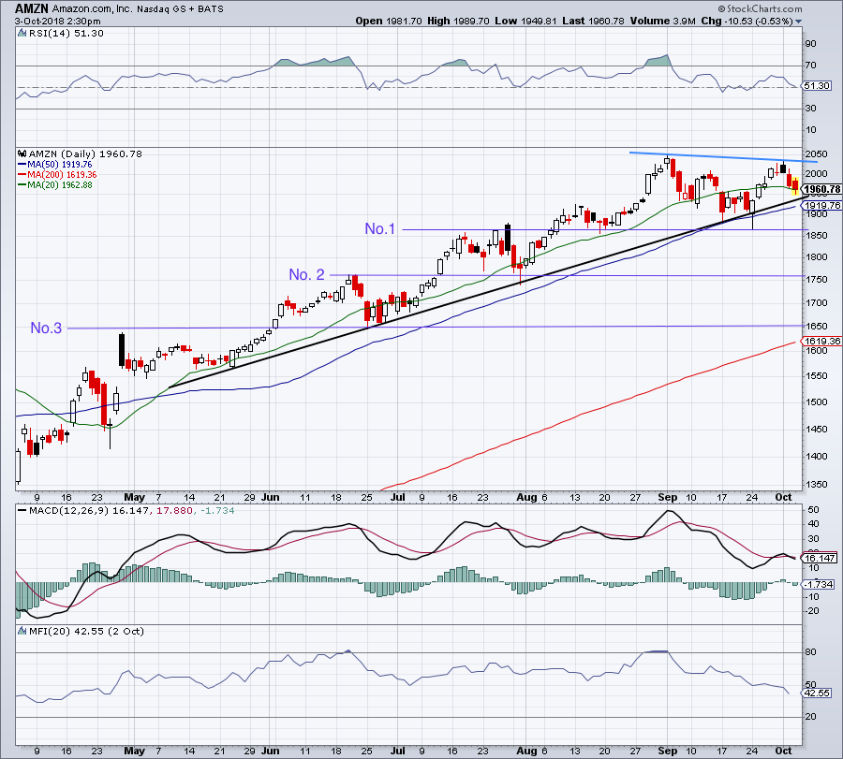Click the 2050 price axis label
The width and height of the screenshot is (843, 759).
click(816, 154)
